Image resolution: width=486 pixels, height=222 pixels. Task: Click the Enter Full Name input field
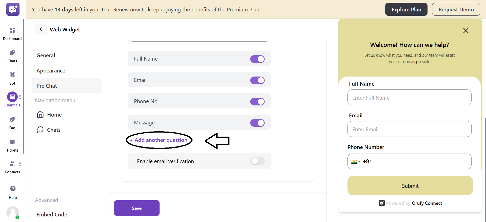pyautogui.click(x=409, y=97)
